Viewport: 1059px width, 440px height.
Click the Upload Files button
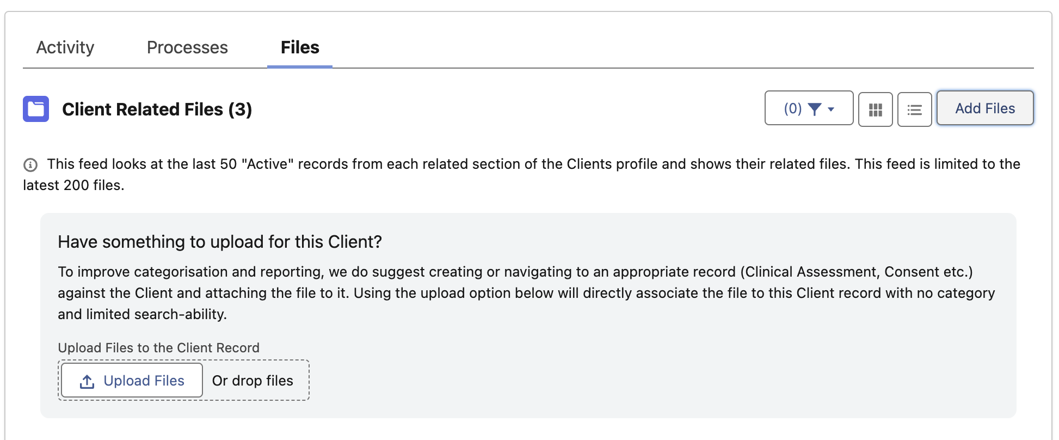tap(132, 381)
